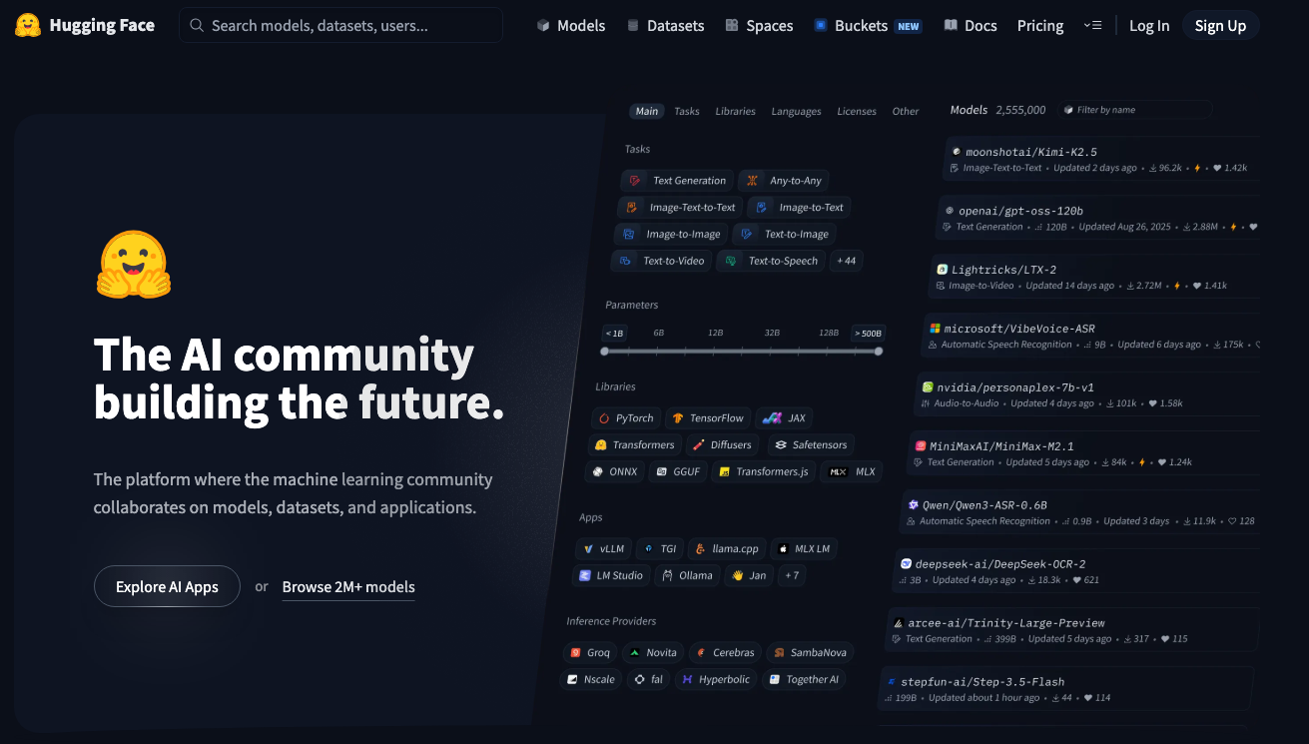Follow the Browse 2M+ models link
This screenshot has height=744, width=1309.
coord(348,587)
